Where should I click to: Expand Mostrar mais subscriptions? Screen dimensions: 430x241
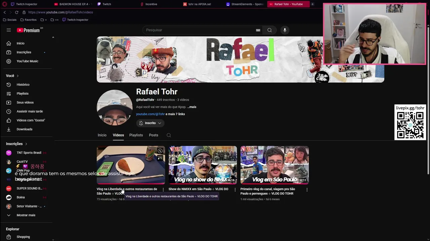click(27, 215)
